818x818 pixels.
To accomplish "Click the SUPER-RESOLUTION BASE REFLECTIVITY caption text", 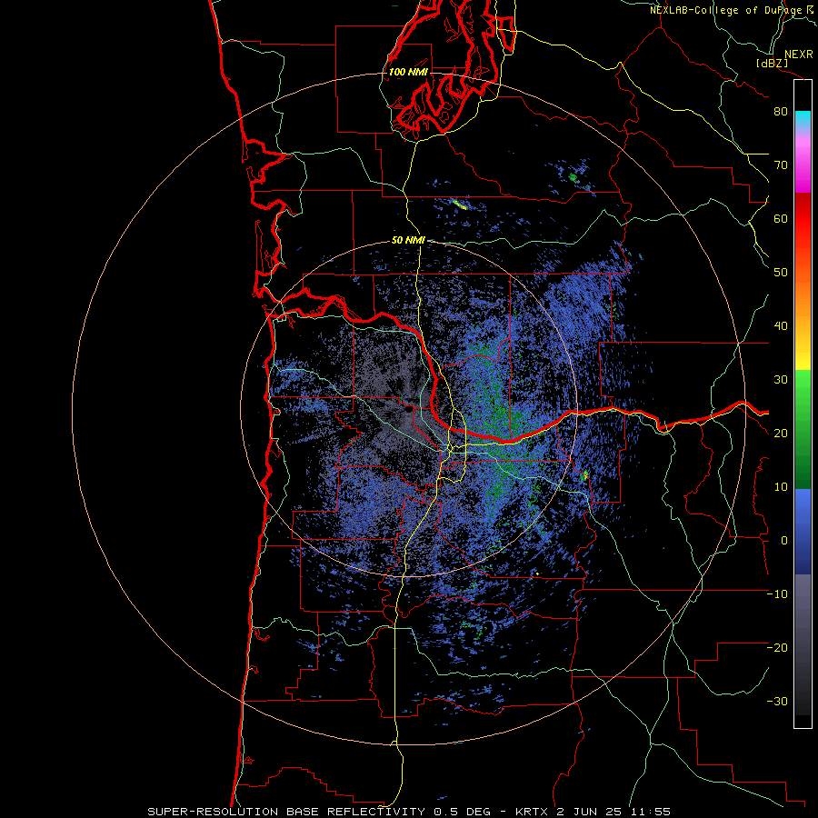I will click(286, 812).
